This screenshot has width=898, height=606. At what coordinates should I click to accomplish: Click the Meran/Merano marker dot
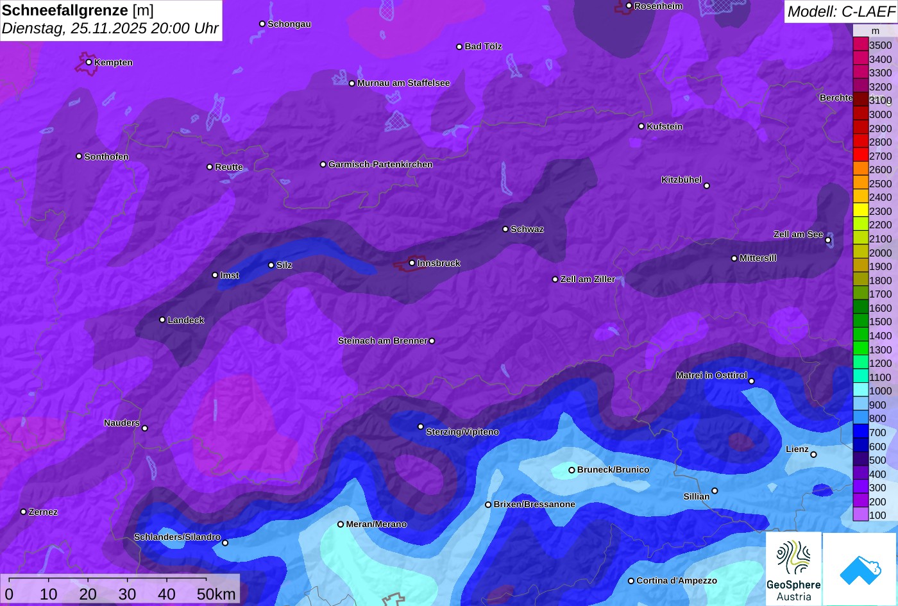(341, 525)
